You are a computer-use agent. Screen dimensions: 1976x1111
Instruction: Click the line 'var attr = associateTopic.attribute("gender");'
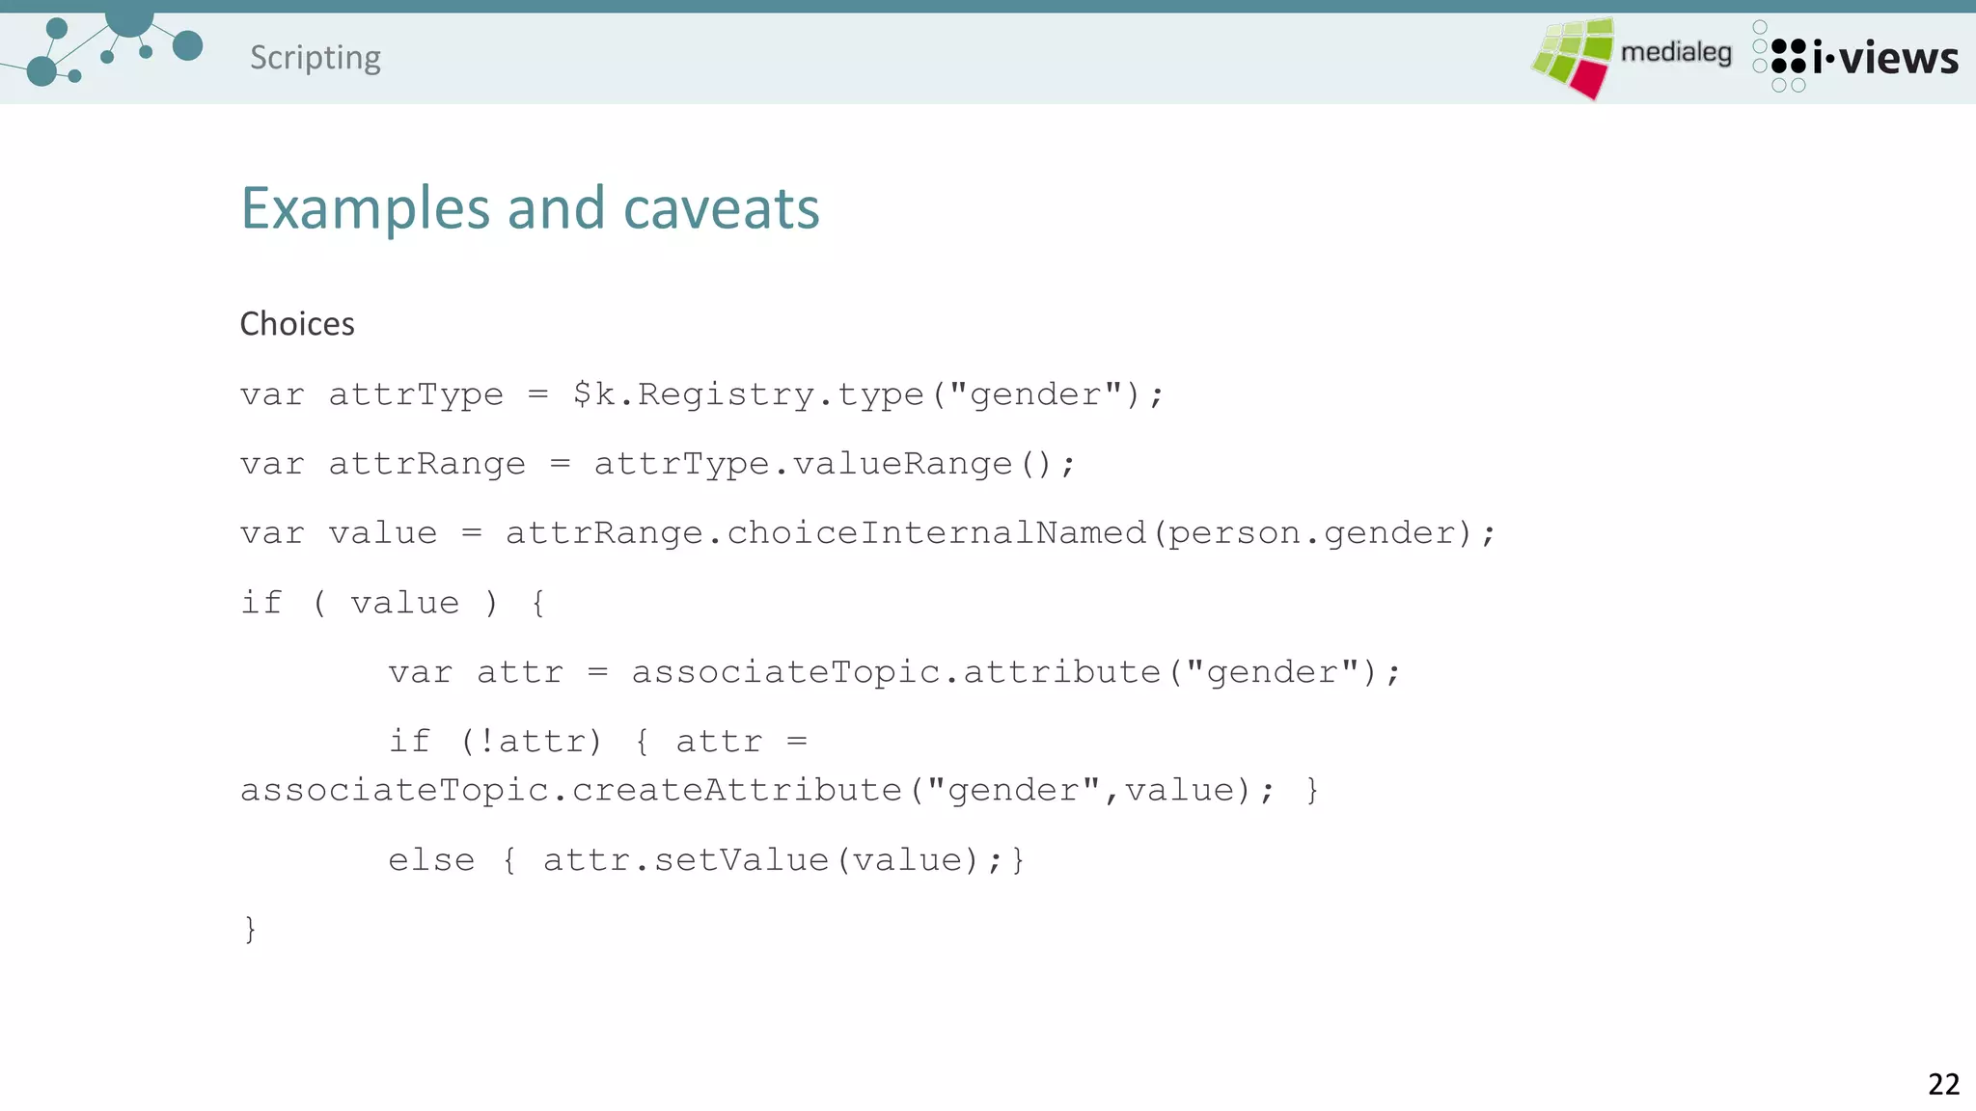894,672
